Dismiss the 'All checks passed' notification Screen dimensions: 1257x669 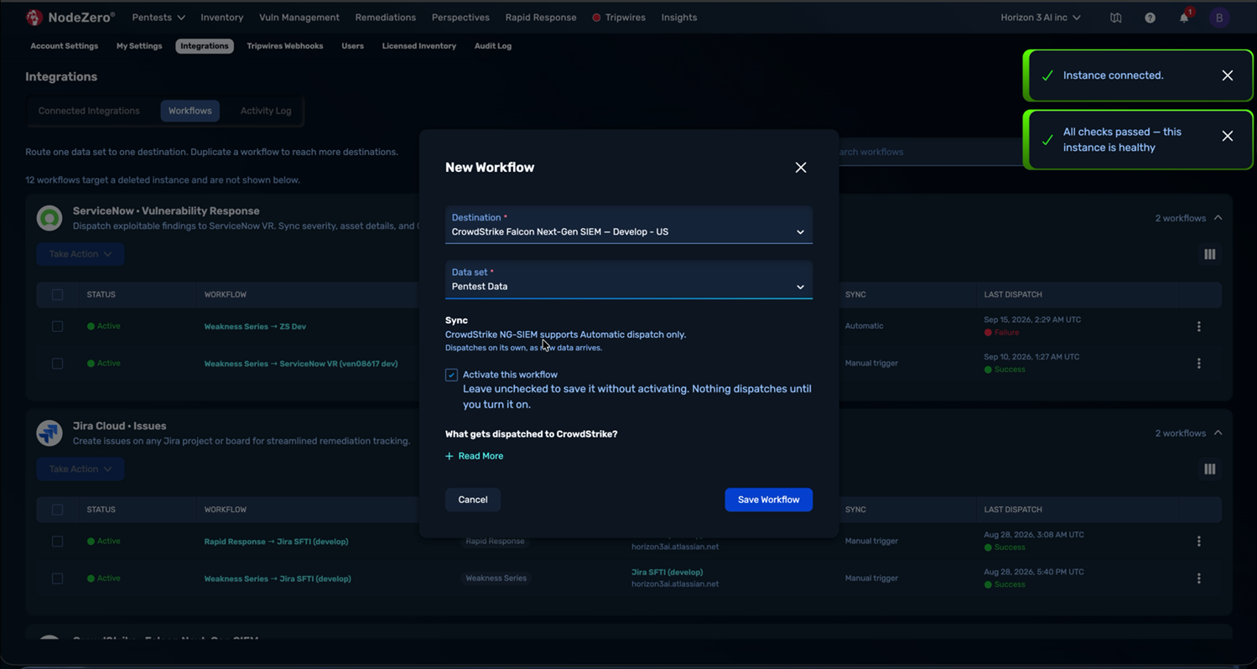pos(1228,136)
